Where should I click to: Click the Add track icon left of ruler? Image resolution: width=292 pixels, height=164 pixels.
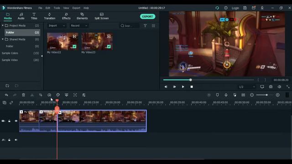[x=5, y=102]
